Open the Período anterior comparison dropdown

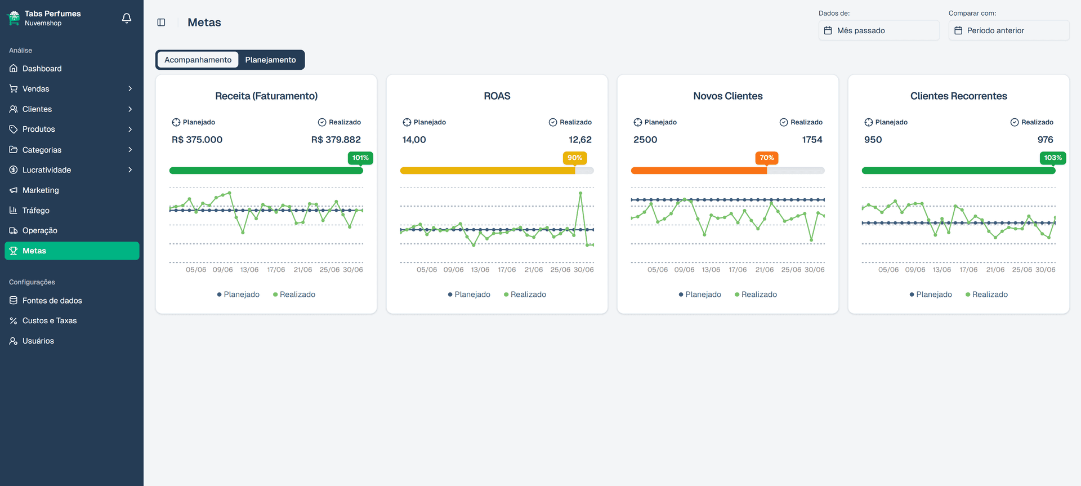click(x=1008, y=30)
